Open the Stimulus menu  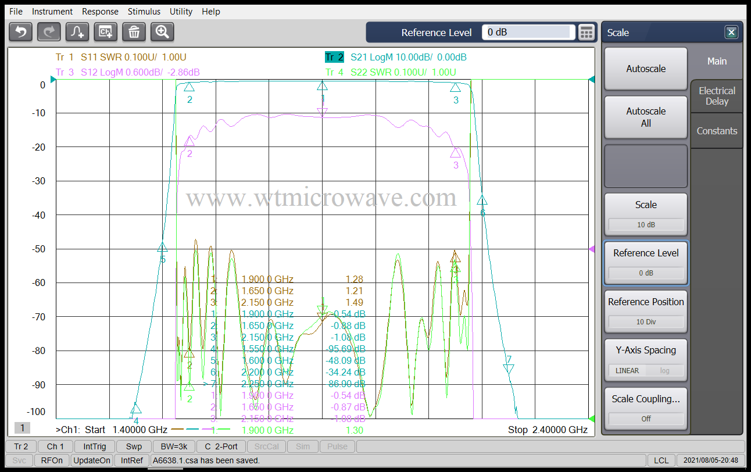point(144,11)
